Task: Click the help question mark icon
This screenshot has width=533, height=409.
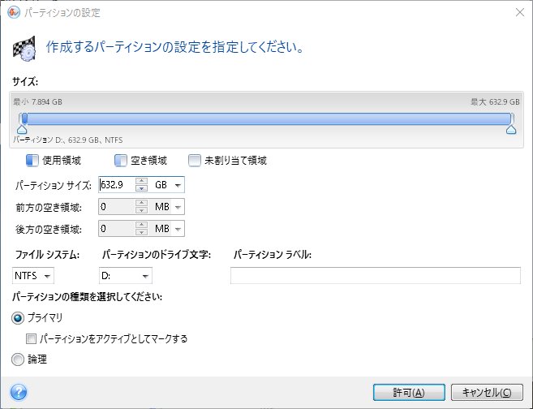Action: 19,392
